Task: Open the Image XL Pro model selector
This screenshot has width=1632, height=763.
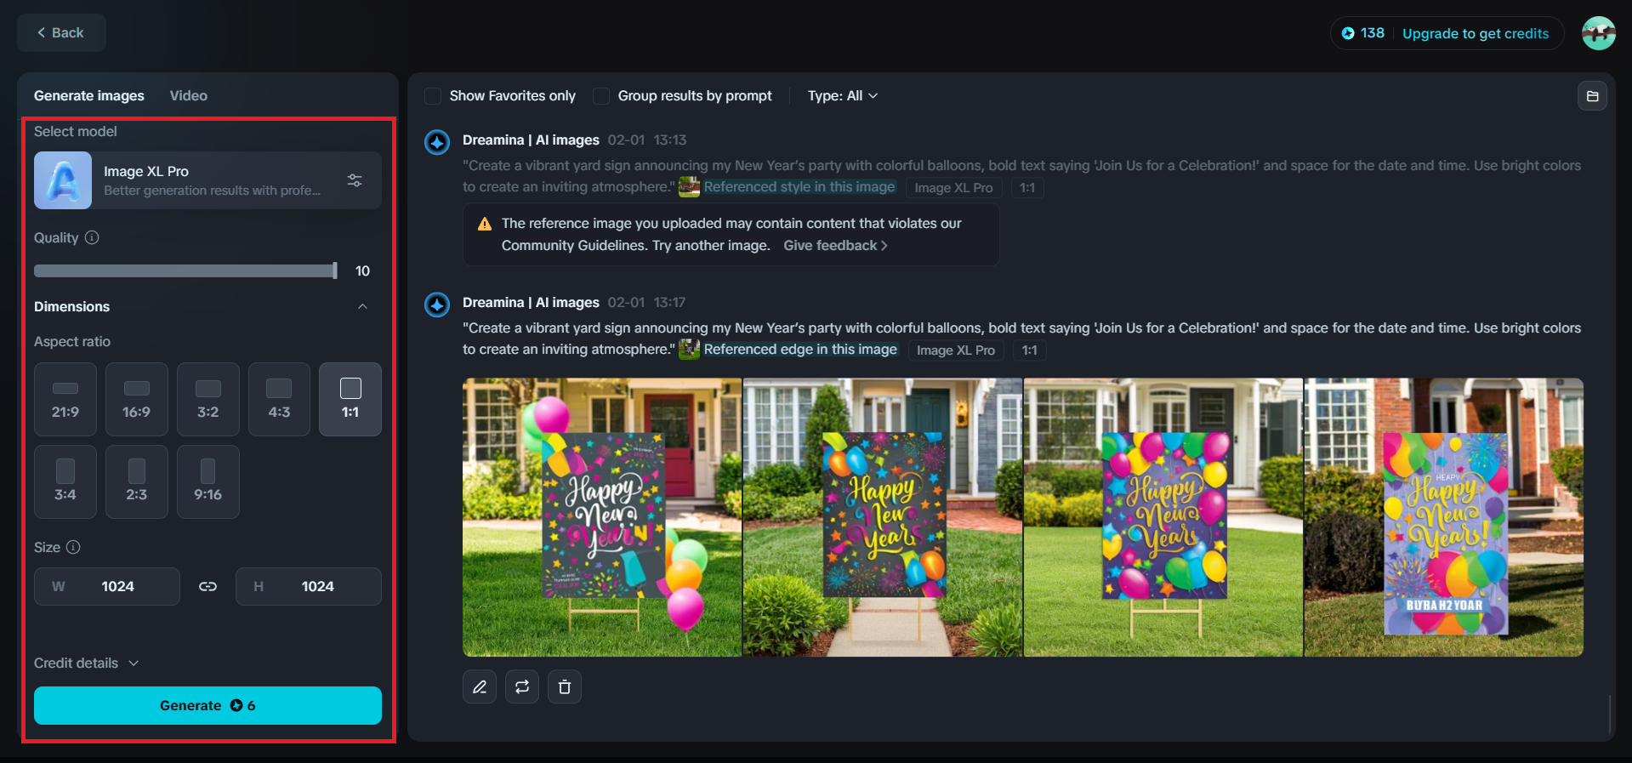Action: [x=208, y=180]
